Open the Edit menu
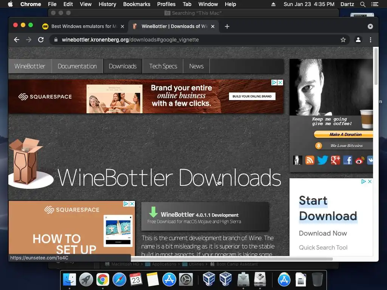 (68, 4)
